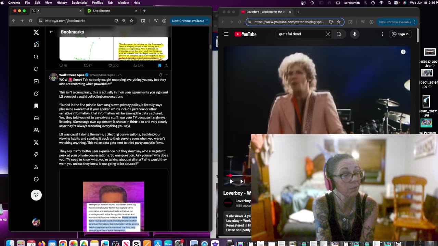Viewport: 438px width, 246px height.
Task: Skip to next YouTube video
Action: click(242, 181)
